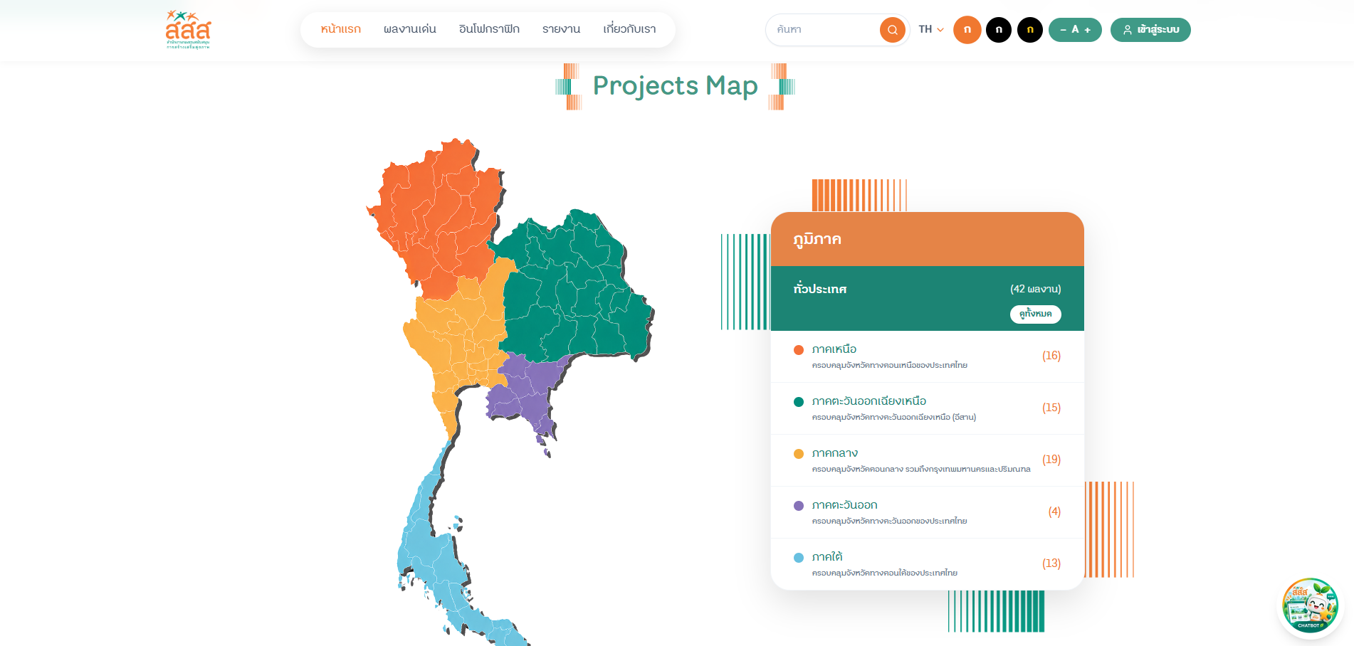This screenshot has height=646, width=1354.
Task: Click the สสส logo in the header
Action: pos(188,29)
